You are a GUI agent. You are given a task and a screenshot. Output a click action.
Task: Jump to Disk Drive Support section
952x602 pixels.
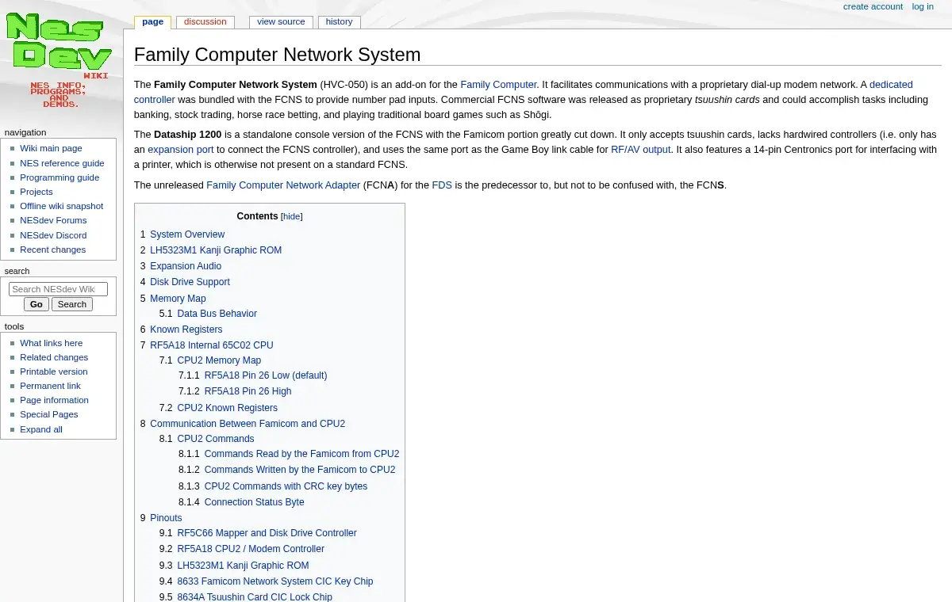190,282
